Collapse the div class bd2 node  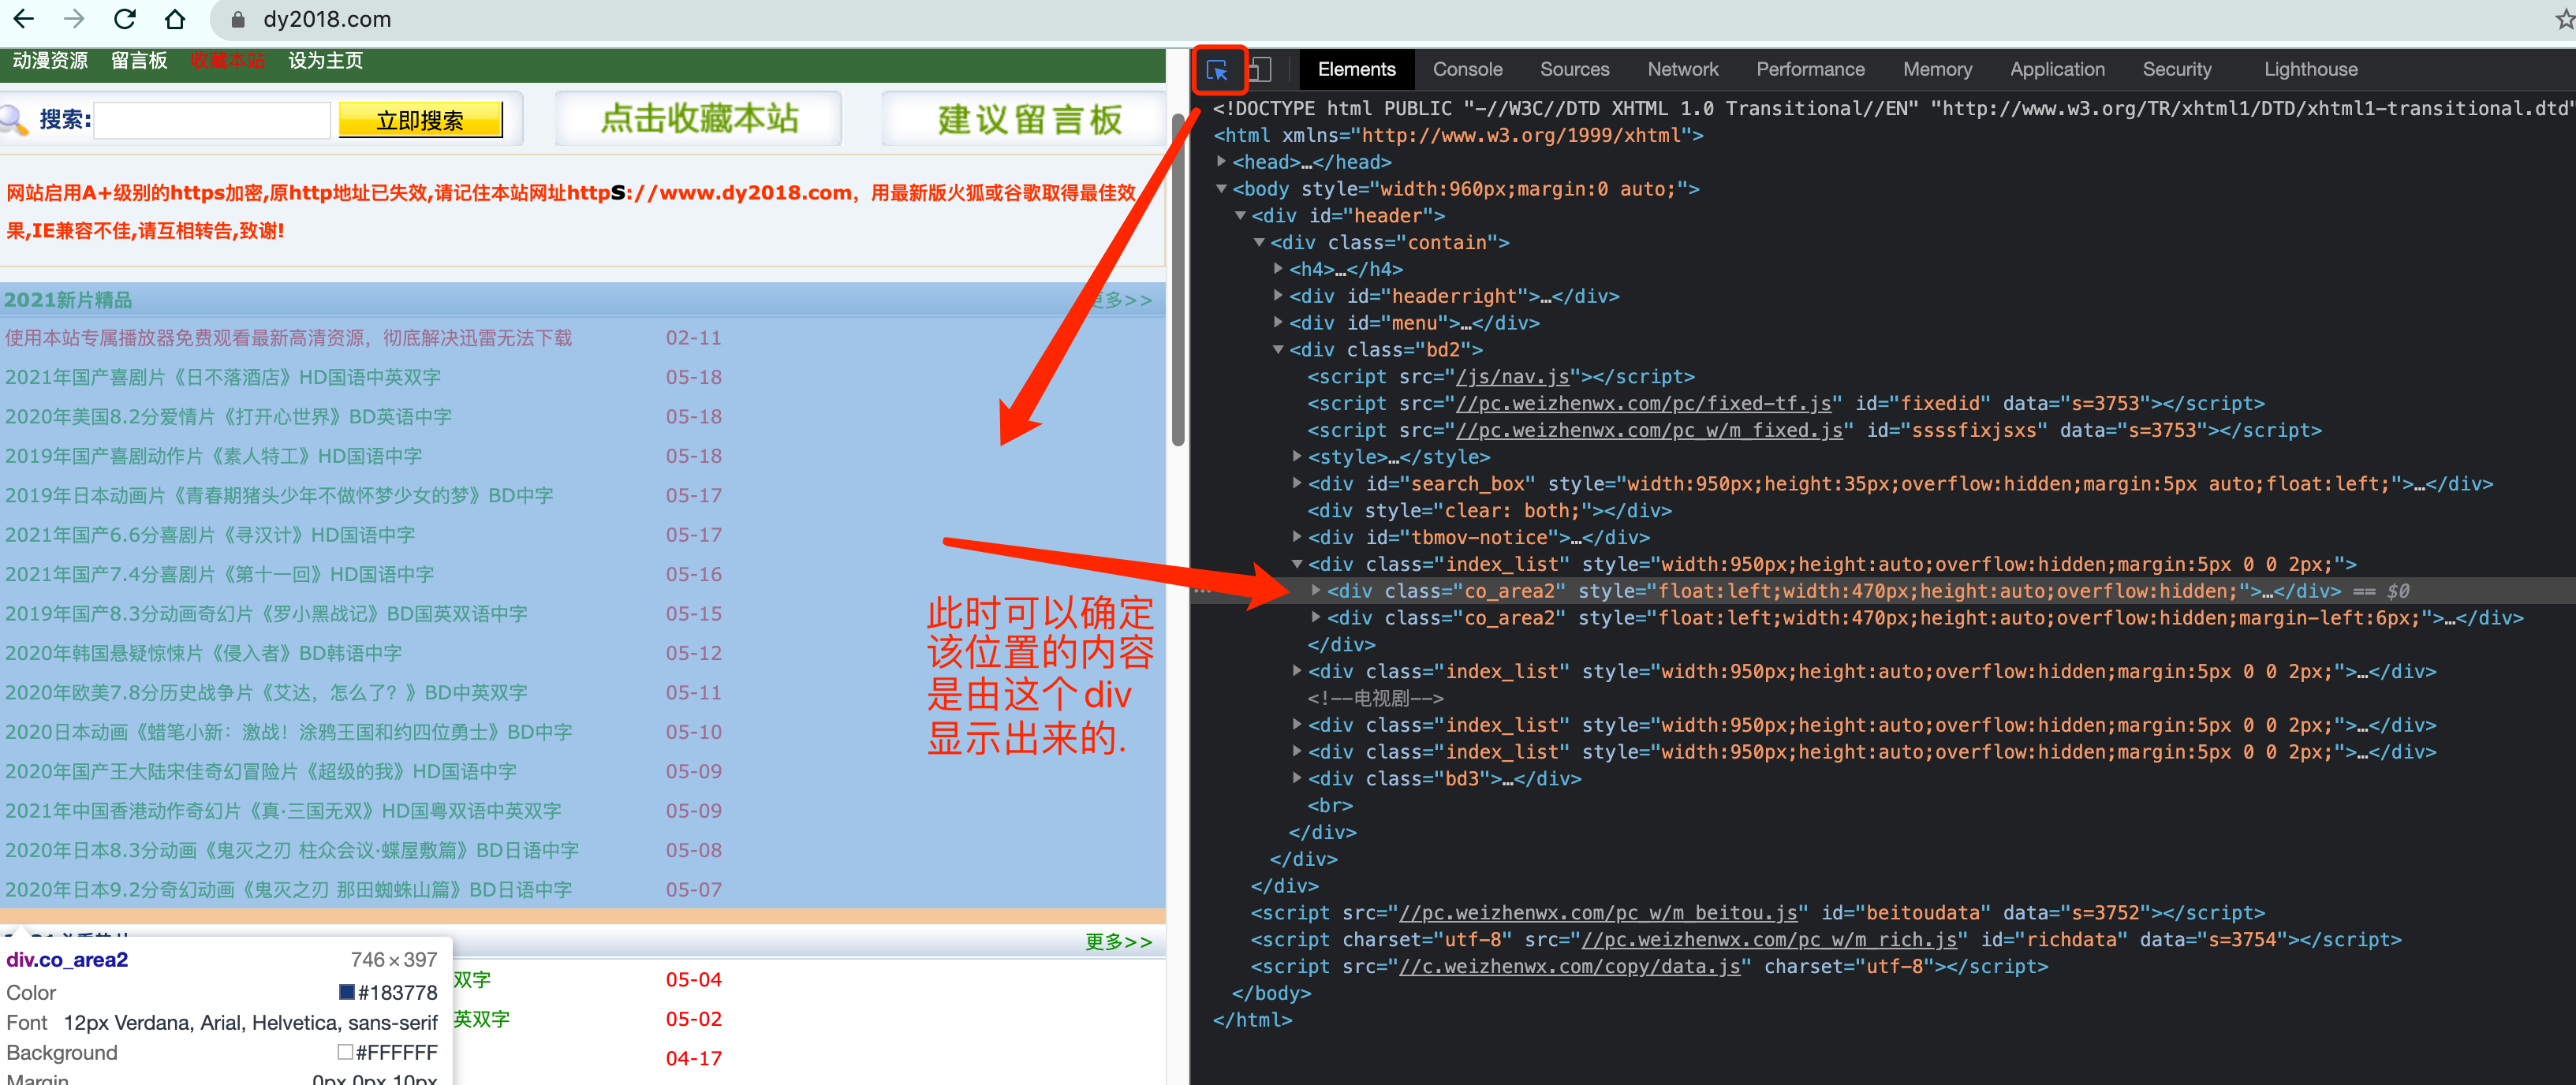click(1278, 349)
